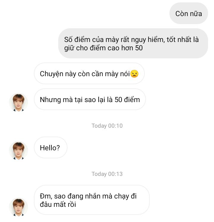Click the "Today 00:13" timestamp
This screenshot has height=222, width=214.
click(107, 174)
